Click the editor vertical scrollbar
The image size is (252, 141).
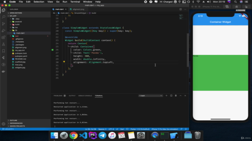pyautogui.click(x=188, y=50)
